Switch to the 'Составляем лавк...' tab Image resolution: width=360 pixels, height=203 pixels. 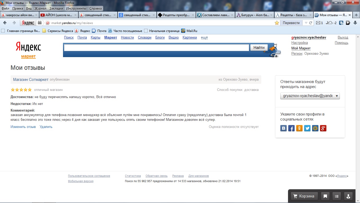(x=215, y=15)
